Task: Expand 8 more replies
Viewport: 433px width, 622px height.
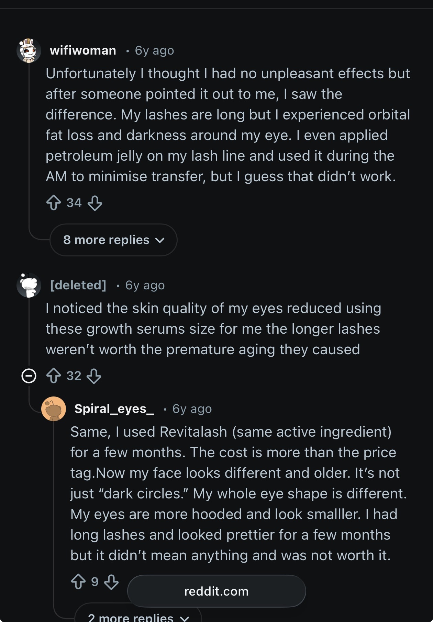Action: (113, 240)
